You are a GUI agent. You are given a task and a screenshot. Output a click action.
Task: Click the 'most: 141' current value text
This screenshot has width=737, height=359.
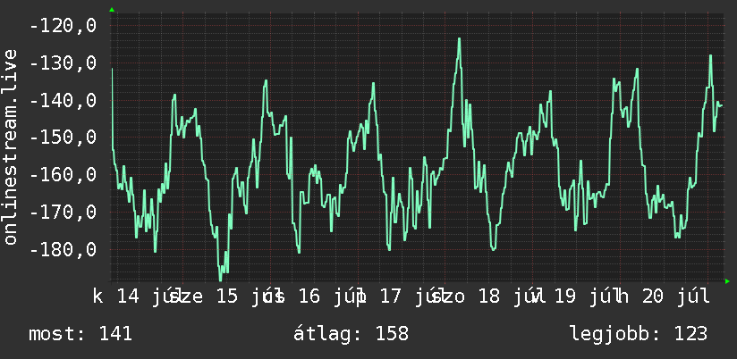tap(80, 334)
